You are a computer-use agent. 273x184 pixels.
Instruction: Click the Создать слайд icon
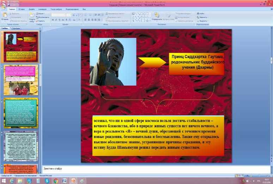[x=31, y=15]
